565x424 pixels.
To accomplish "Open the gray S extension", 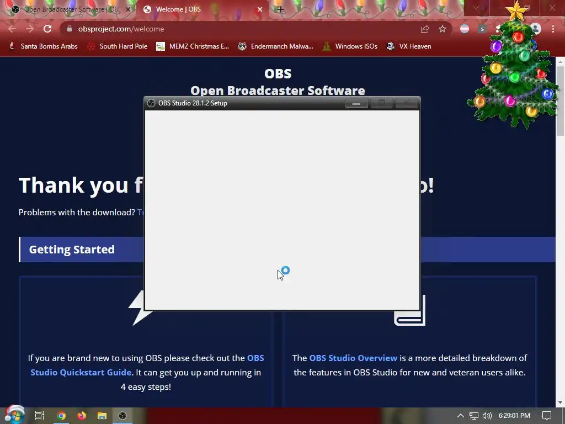I will (482, 29).
